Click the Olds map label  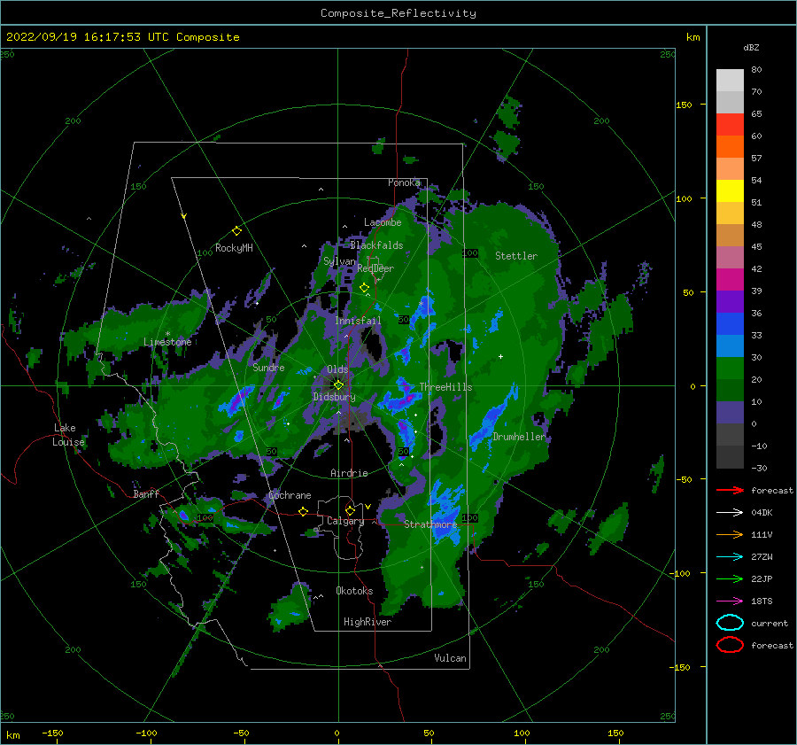[337, 369]
